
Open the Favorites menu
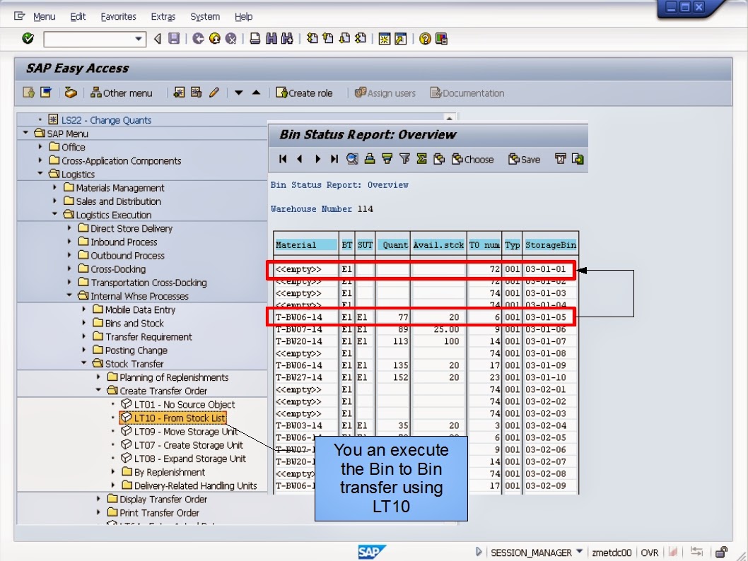[x=118, y=16]
